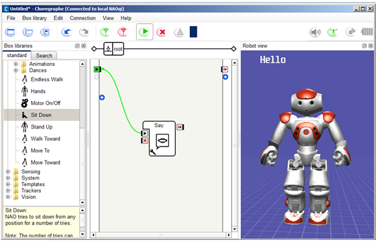Close the Box libraries panel
Viewport: 377px width, 248px height.
(83, 46)
